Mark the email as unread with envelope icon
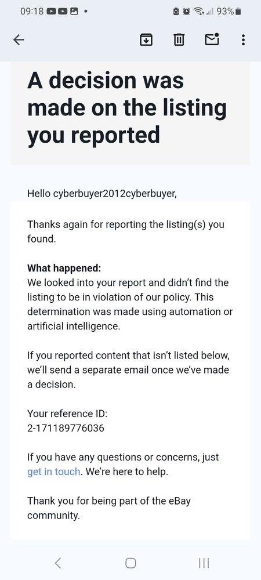 [x=212, y=39]
